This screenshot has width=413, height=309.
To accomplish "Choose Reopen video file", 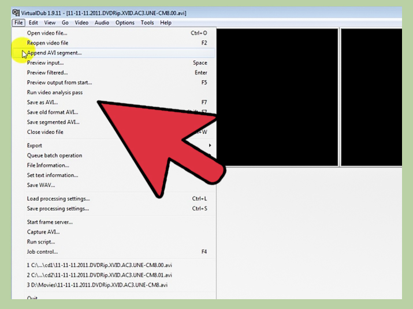I will click(x=47, y=43).
